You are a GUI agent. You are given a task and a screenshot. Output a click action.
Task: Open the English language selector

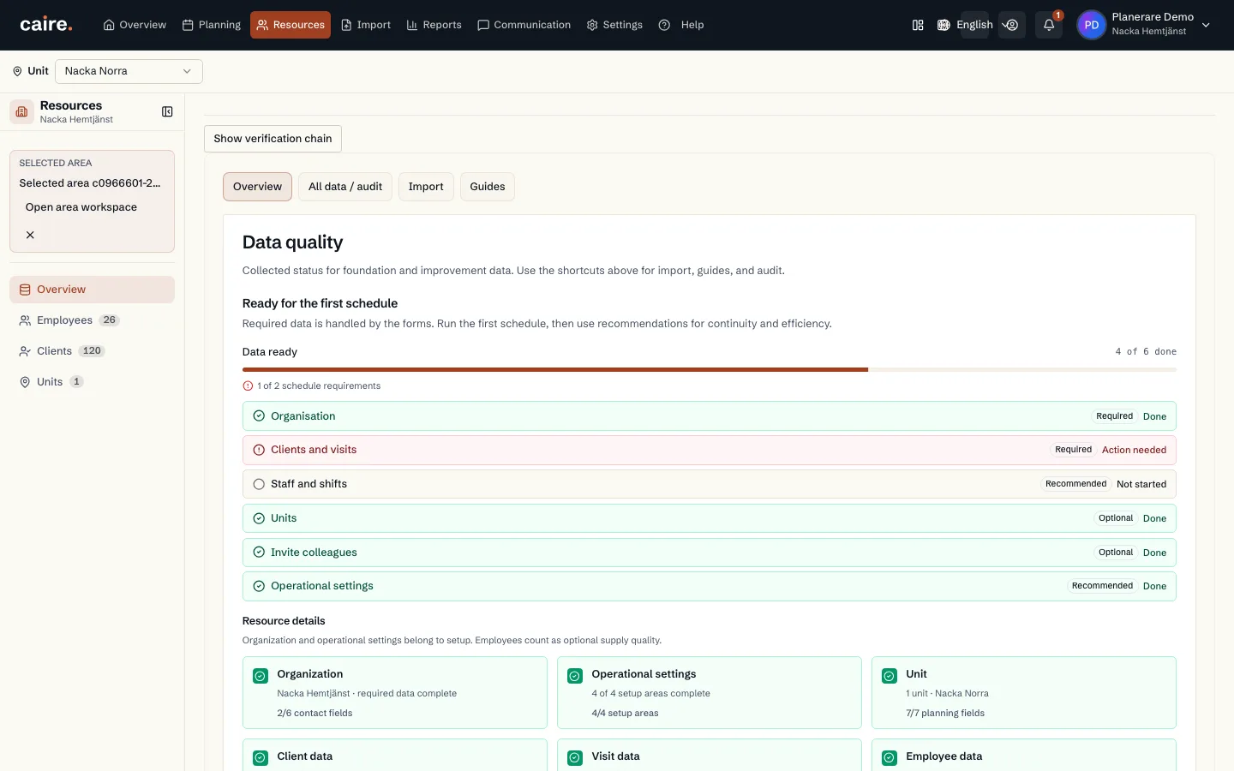pyautogui.click(x=974, y=25)
